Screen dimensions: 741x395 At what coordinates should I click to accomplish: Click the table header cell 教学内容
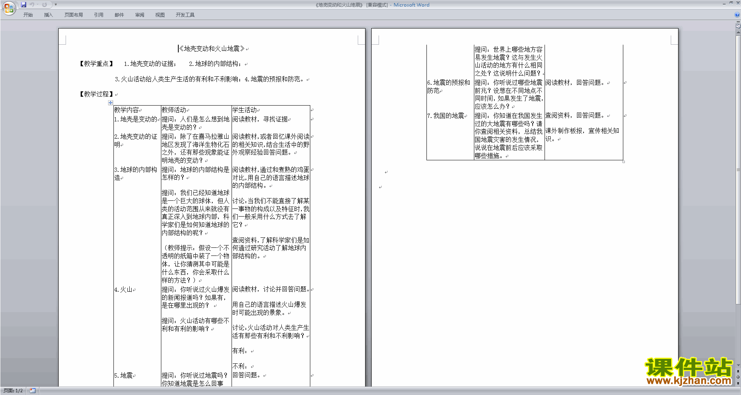pos(127,110)
